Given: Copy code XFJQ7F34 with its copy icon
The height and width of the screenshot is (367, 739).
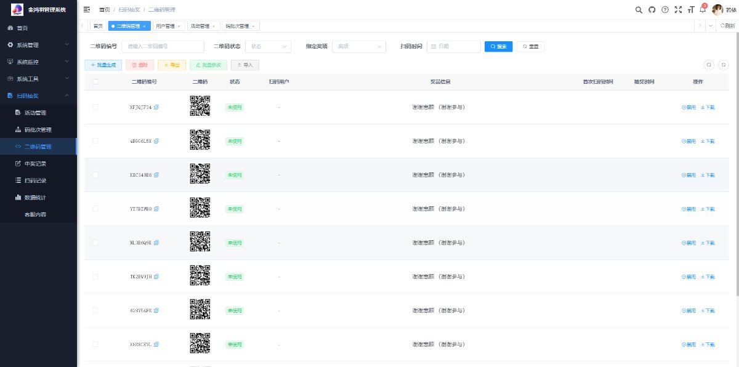Looking at the screenshot, I should pyautogui.click(x=156, y=107).
